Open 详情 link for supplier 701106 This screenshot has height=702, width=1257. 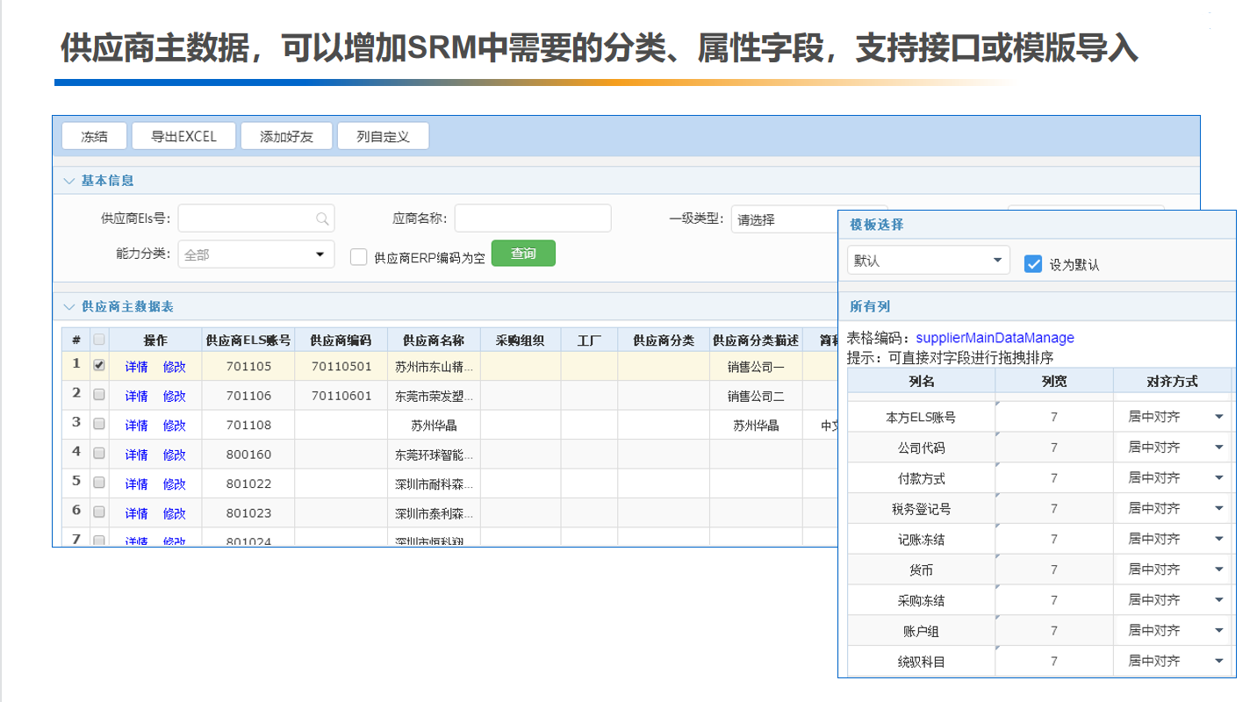coord(136,396)
